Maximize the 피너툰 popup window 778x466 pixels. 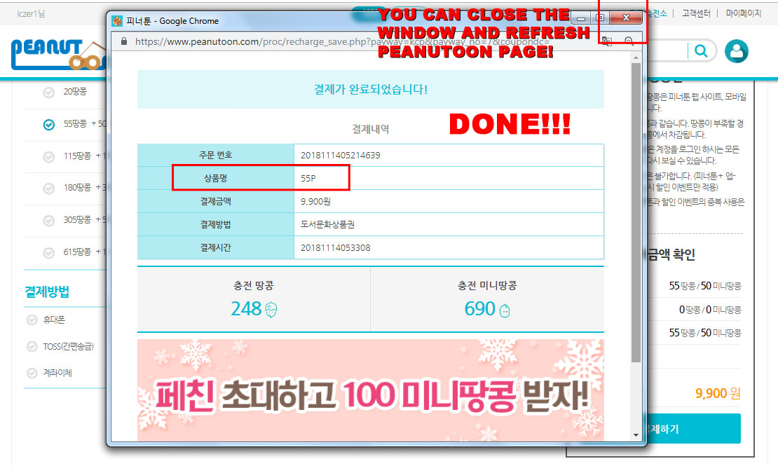[x=599, y=18]
